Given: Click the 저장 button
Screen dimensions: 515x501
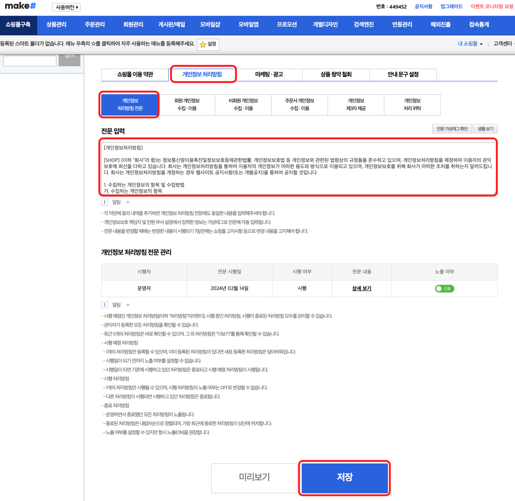Looking at the screenshot, I should (344, 477).
